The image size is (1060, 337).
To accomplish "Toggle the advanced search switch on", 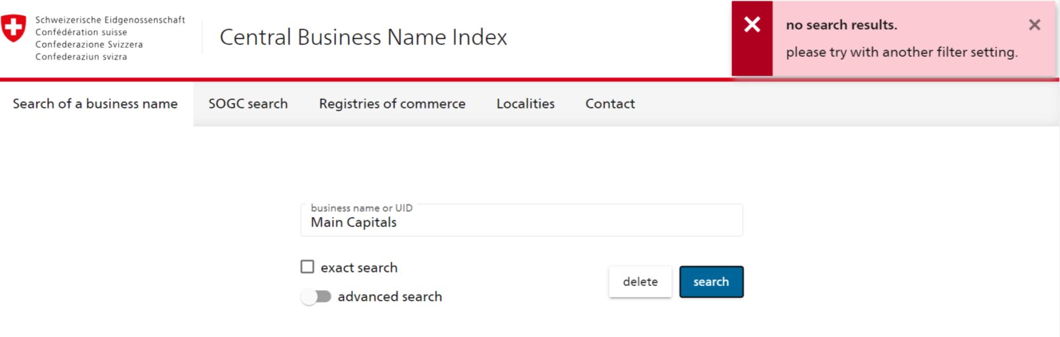I will coord(316,297).
